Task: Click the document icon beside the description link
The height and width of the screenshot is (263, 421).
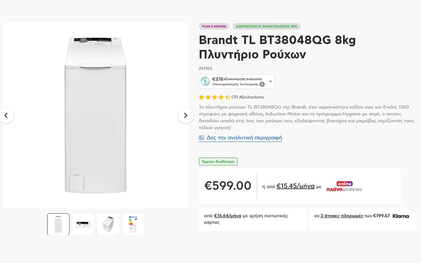Action: coord(201,137)
